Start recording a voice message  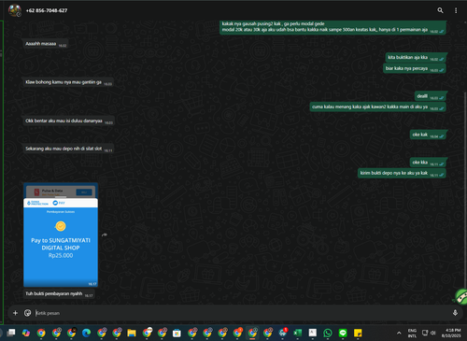(455, 313)
